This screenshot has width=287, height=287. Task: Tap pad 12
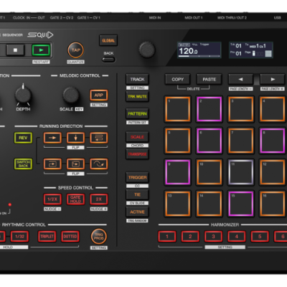(x=273, y=172)
